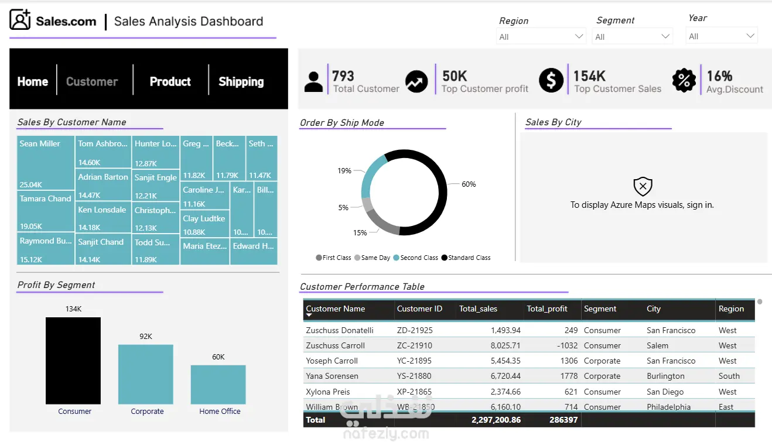772x442 pixels.
Task: Open the Region filter dropdown
Action: [541, 36]
